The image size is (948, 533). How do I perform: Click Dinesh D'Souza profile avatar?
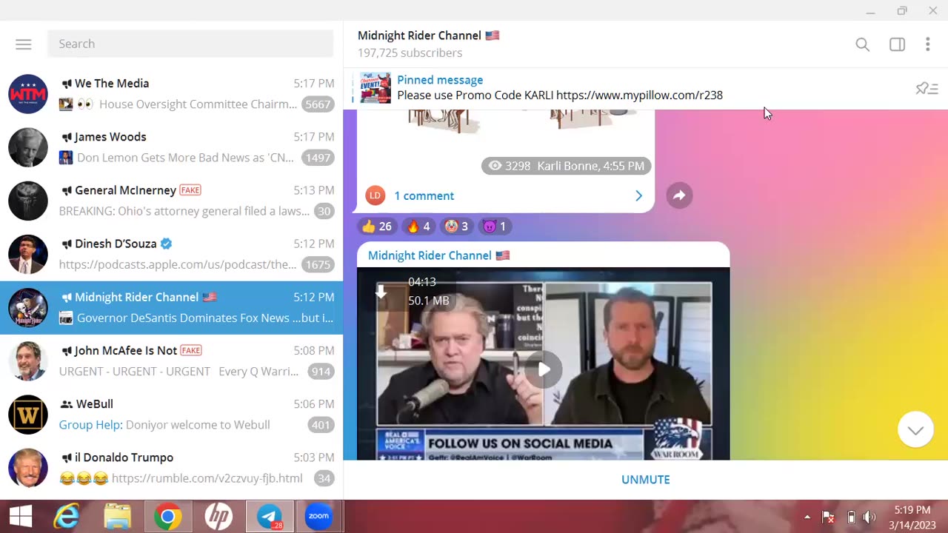click(x=28, y=254)
